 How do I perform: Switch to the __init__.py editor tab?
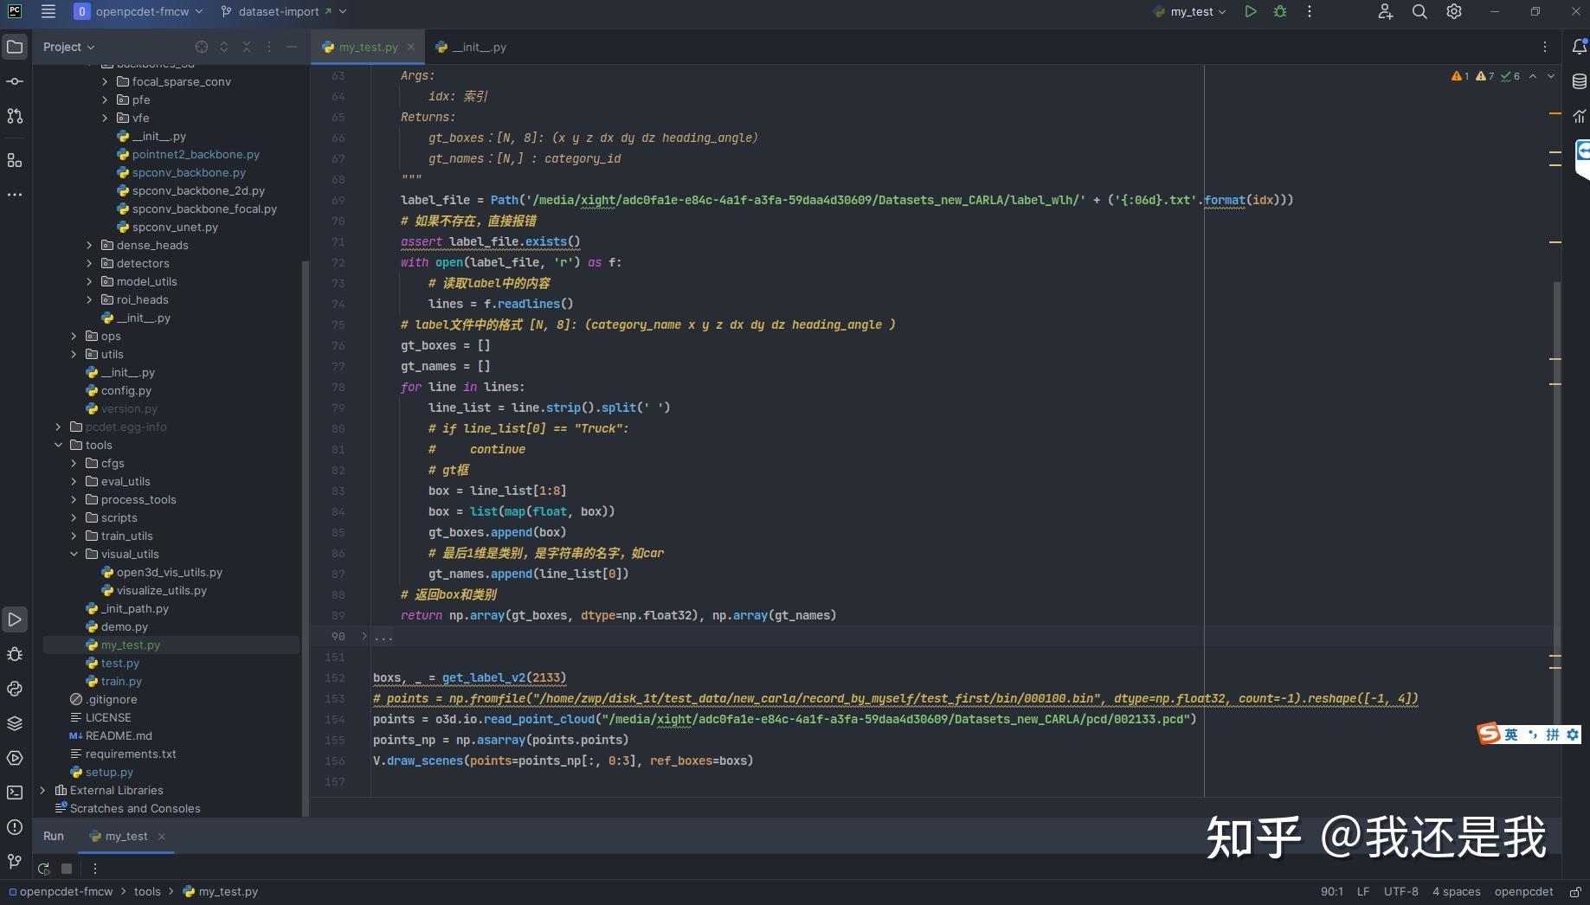pos(478,47)
